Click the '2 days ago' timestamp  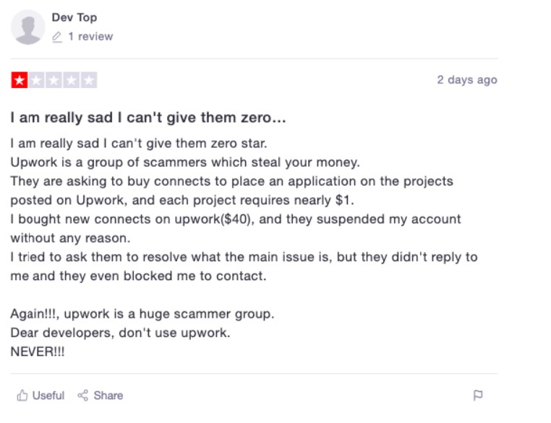pyautogui.click(x=467, y=80)
